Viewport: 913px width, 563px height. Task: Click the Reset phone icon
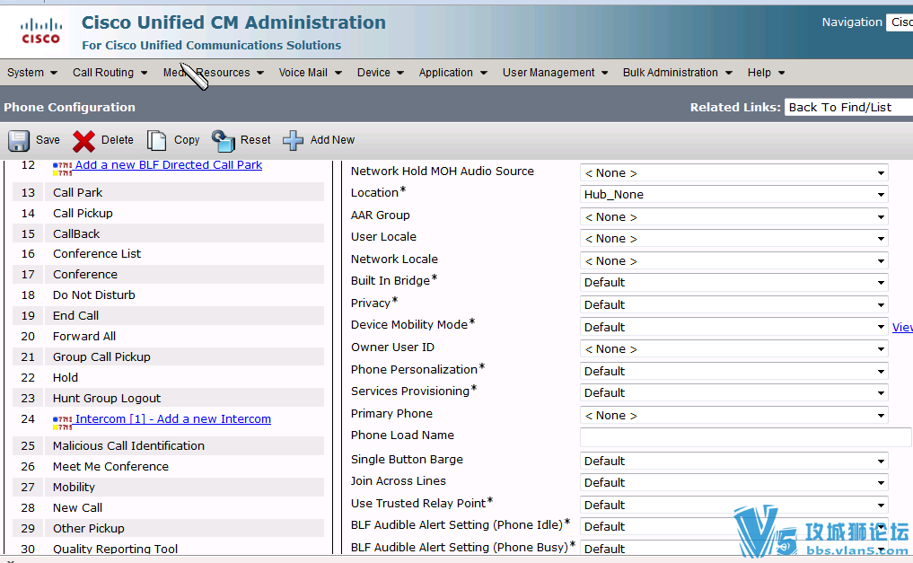point(223,140)
